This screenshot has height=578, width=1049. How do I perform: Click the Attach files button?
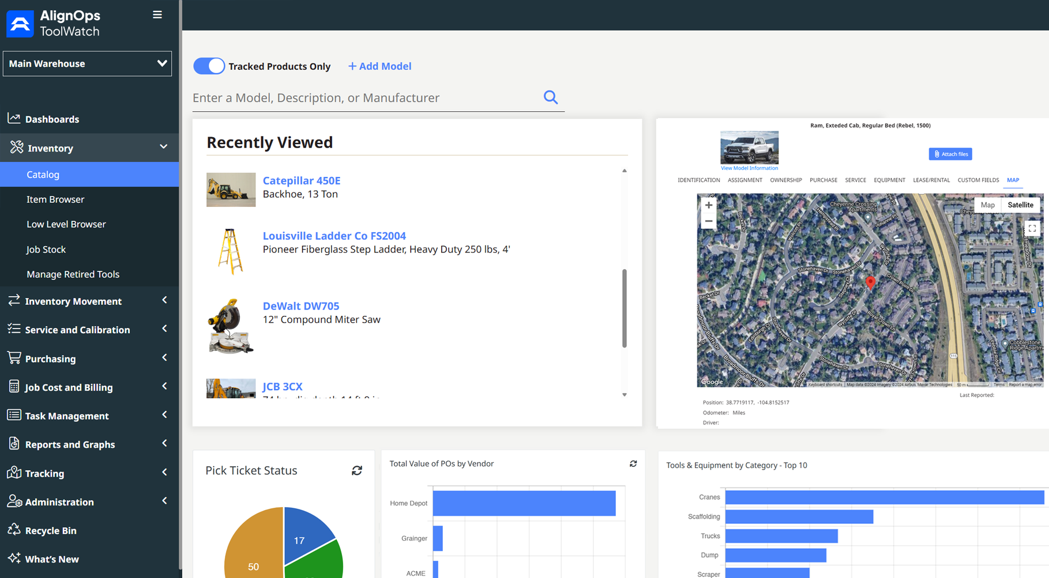(x=950, y=154)
